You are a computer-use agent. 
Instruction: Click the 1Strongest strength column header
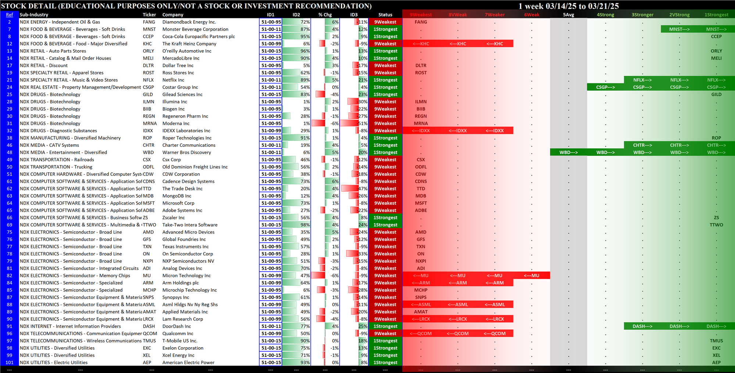(x=716, y=15)
